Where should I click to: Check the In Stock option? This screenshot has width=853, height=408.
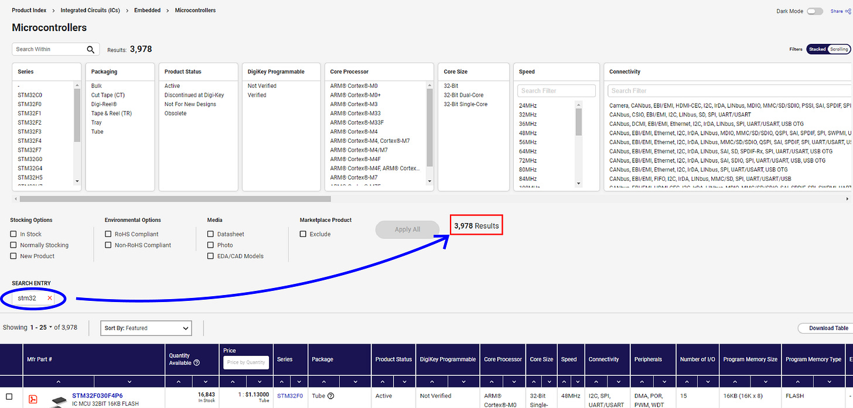pyautogui.click(x=13, y=234)
